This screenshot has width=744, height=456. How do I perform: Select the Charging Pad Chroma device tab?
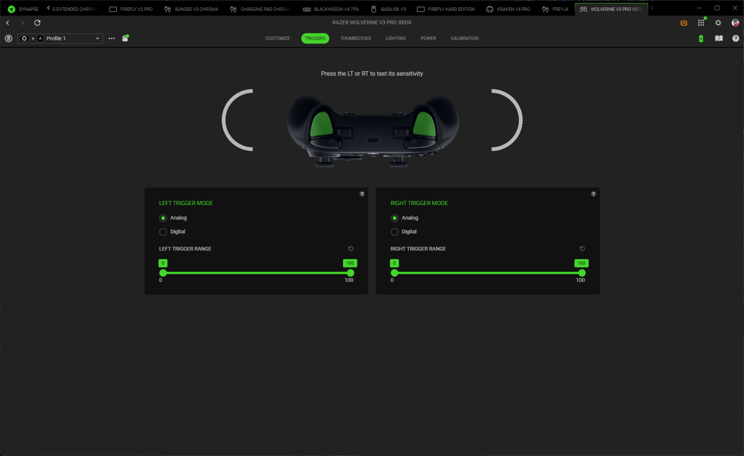click(x=261, y=9)
